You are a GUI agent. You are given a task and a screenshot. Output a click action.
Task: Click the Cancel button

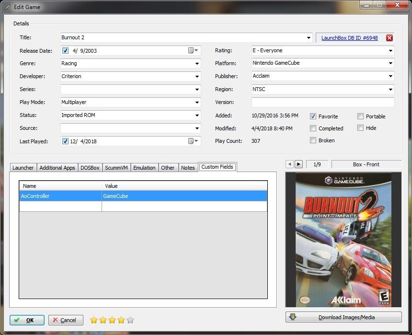tap(66, 320)
